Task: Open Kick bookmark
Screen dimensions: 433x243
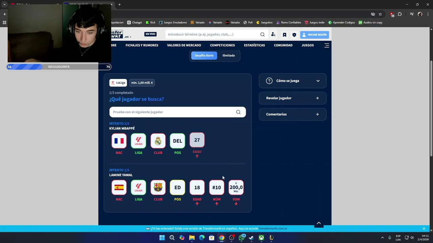Action: [x=151, y=23]
